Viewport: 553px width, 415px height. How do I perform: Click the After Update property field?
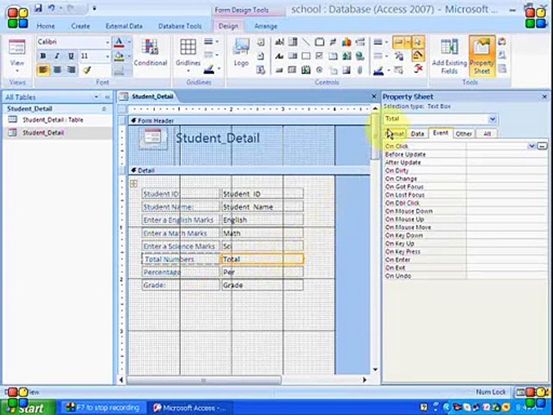[506, 163]
